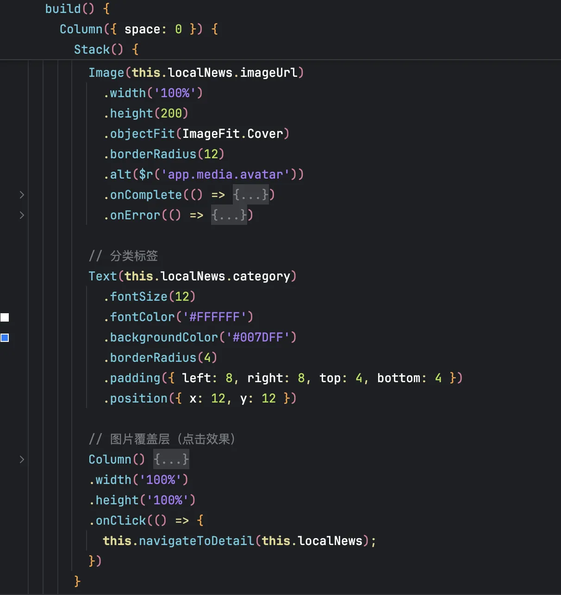This screenshot has width=561, height=595.
Task: Click the .fontSize(12) line
Action: pos(150,297)
